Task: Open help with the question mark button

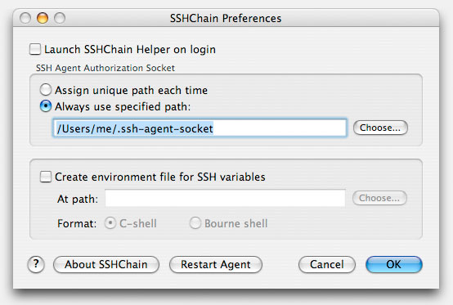Action: click(x=36, y=264)
